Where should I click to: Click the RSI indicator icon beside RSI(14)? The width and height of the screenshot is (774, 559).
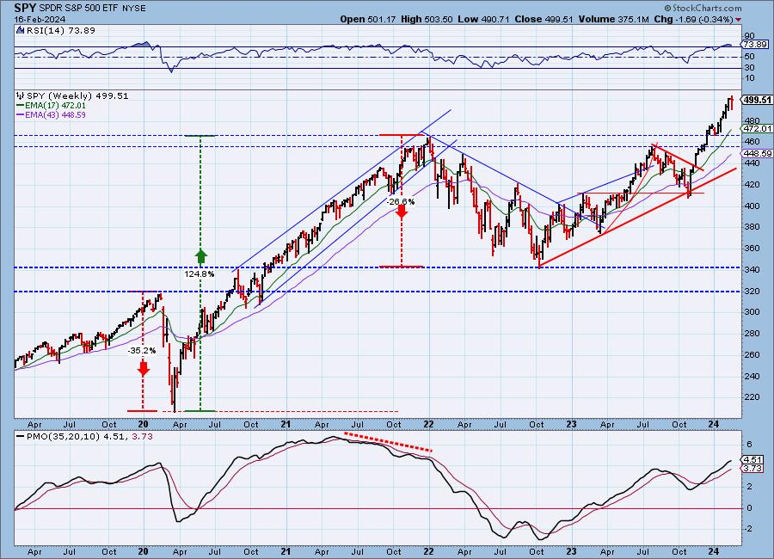click(20, 30)
